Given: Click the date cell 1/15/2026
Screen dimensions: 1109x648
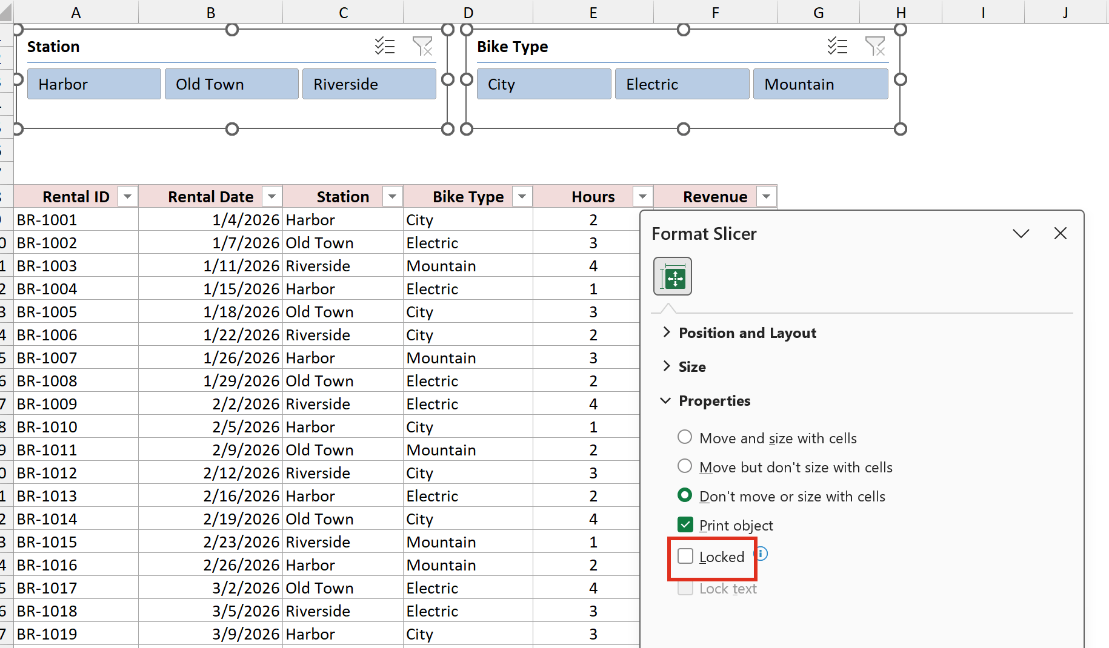Looking at the screenshot, I should point(211,289).
